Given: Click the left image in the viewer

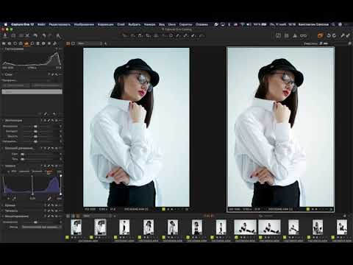Looking at the screenshot, I should (136, 127).
